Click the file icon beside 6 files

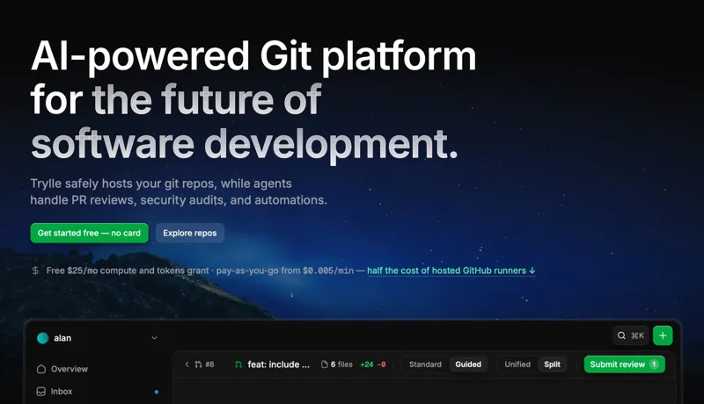point(324,364)
